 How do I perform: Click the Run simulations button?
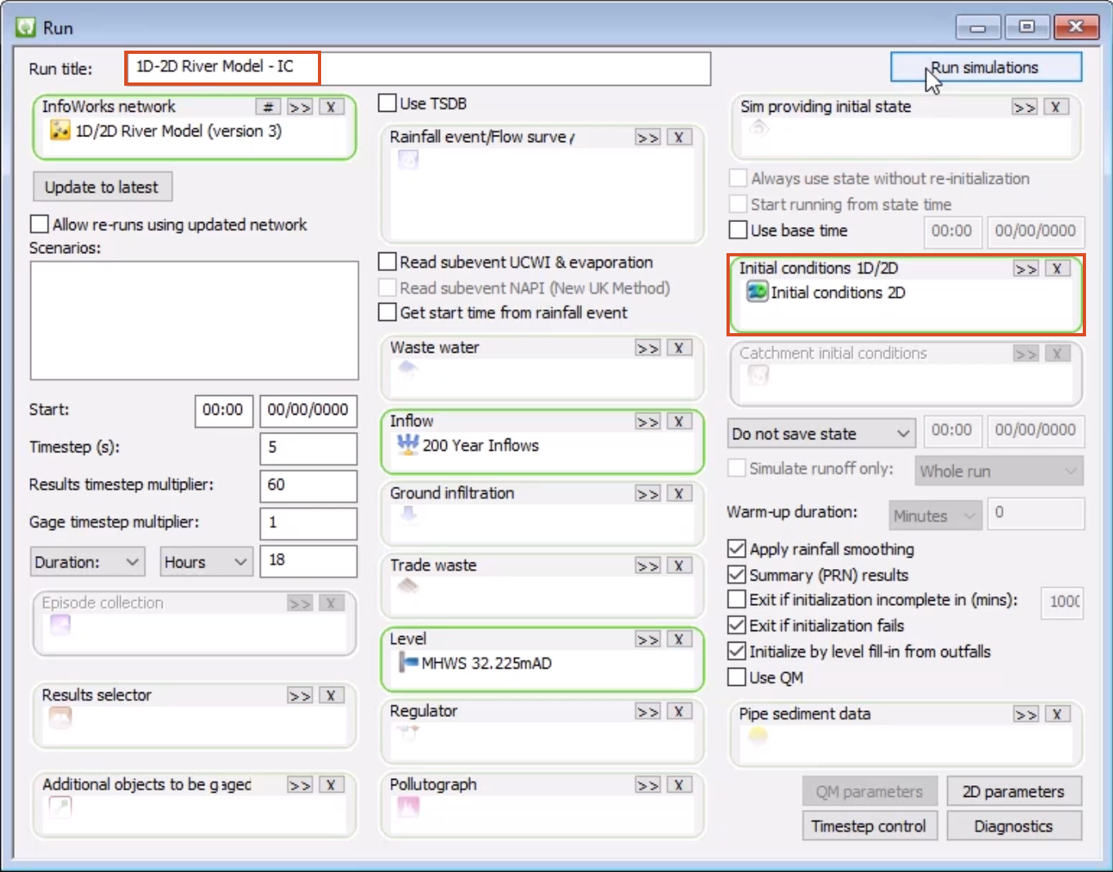pyautogui.click(x=986, y=68)
